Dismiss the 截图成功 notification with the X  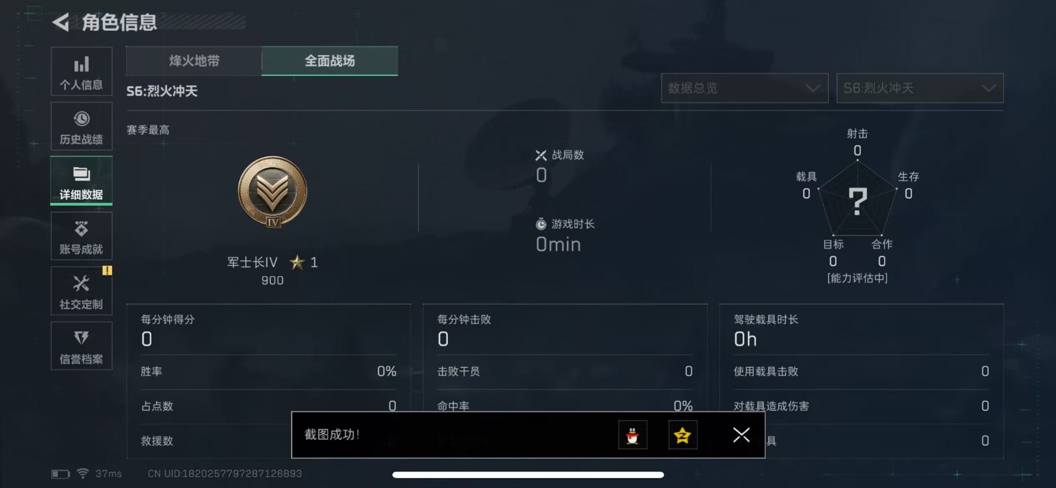(x=741, y=435)
